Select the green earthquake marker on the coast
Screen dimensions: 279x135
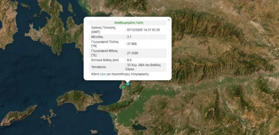tap(123, 87)
